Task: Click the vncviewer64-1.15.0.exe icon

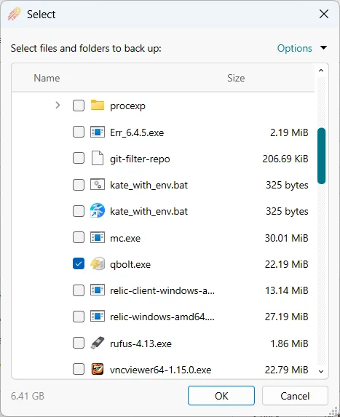Action: coord(98,370)
